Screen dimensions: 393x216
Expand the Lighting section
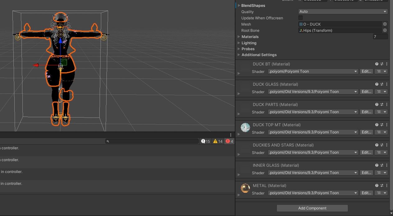point(239,43)
